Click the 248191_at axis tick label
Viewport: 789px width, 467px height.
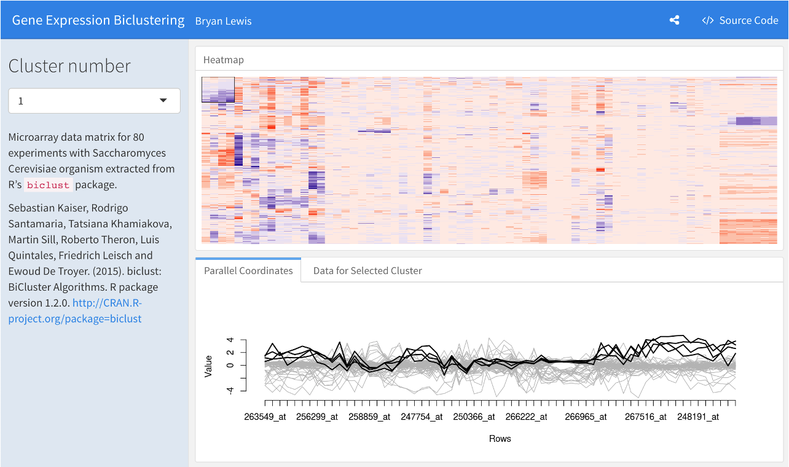click(698, 417)
